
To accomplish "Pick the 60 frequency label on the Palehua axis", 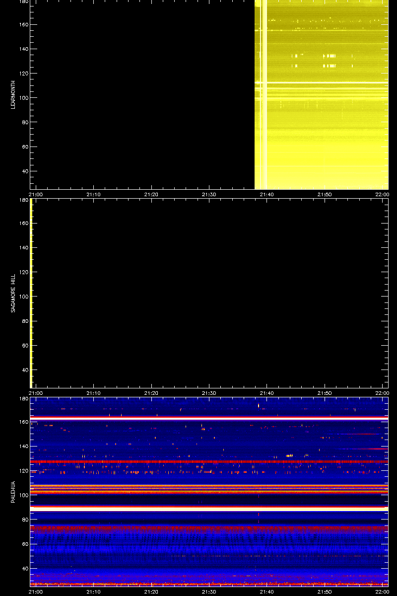I will 24,544.
